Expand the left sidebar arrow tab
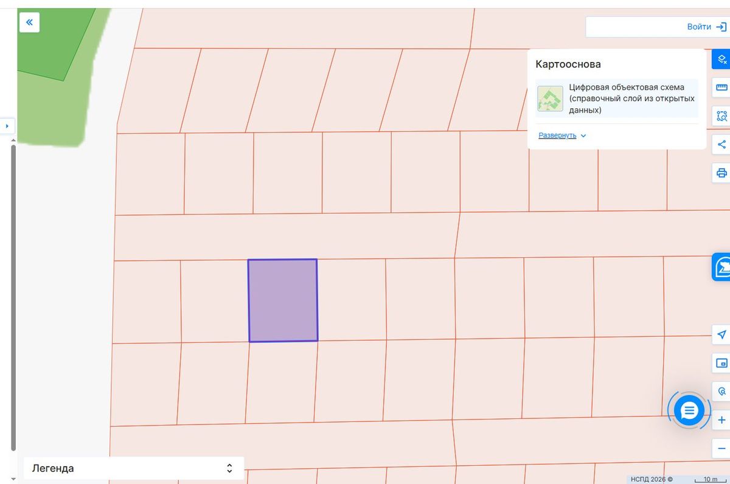This screenshot has height=484, width=730. point(7,126)
